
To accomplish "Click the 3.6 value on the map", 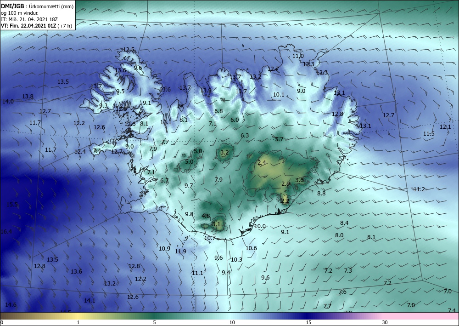I will [x=299, y=180].
